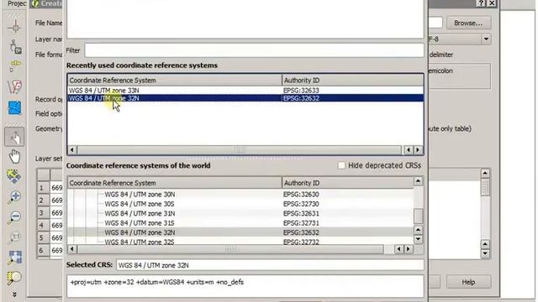Click the figure icon below the crosshair tool
Image resolution: width=538 pixels, height=302 pixels.
coord(15,47)
